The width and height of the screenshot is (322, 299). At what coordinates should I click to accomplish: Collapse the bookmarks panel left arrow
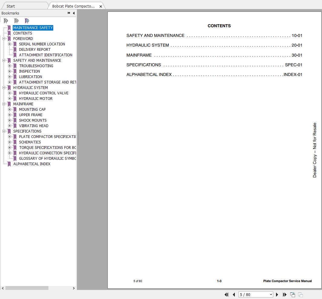click(x=74, y=13)
